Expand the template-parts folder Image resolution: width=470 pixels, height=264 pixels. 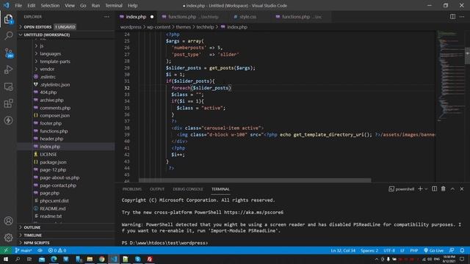pos(55,62)
